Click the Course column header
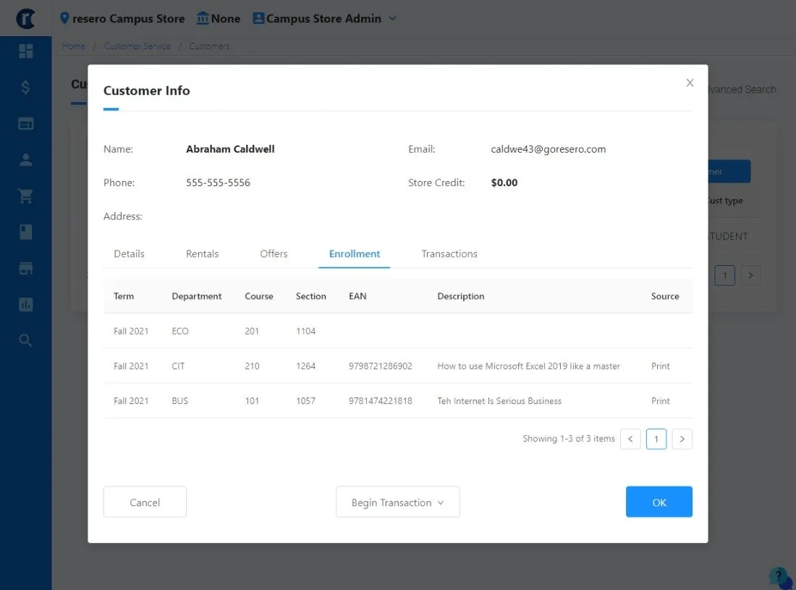 point(259,296)
